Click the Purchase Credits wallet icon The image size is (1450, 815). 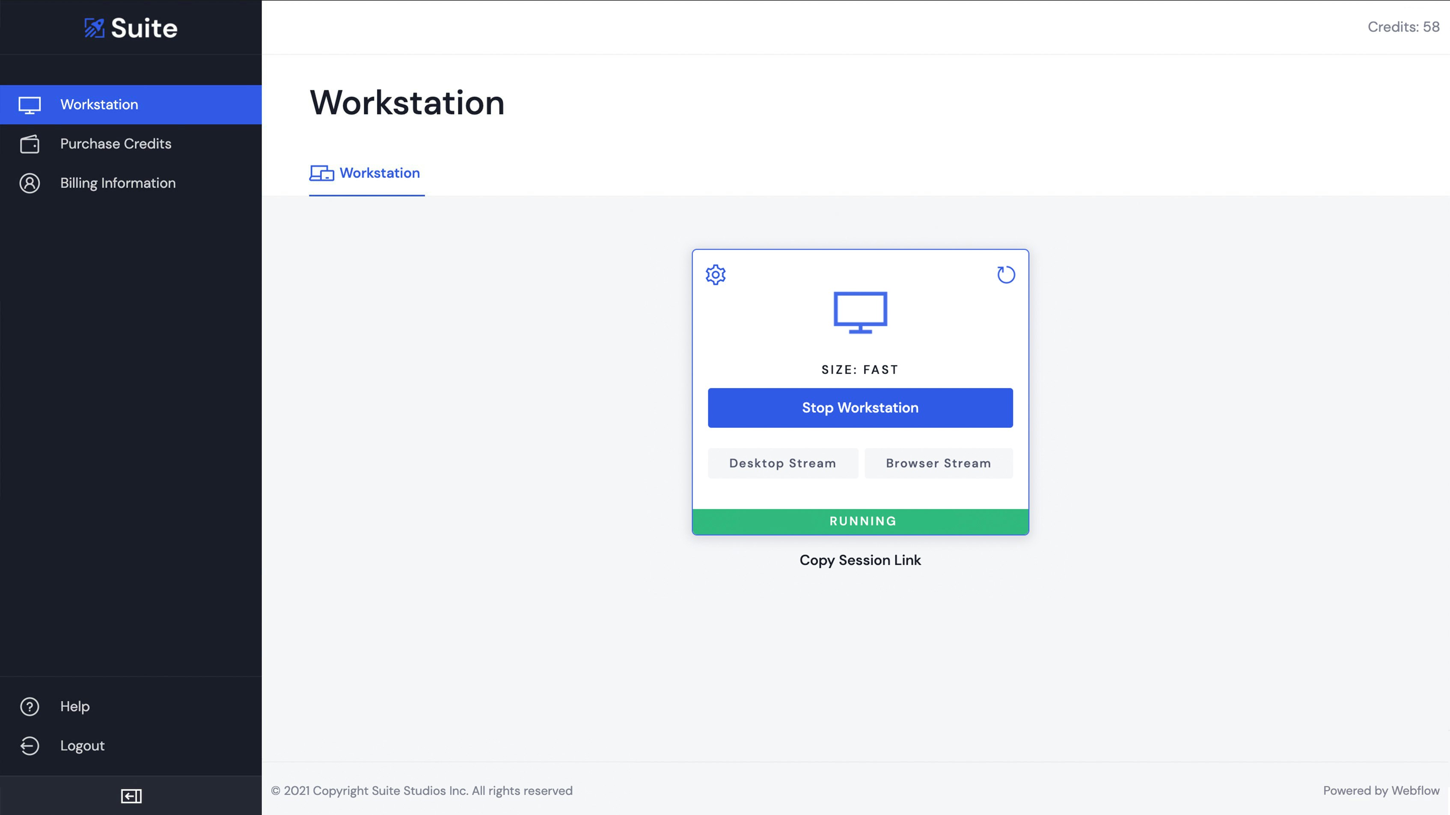click(30, 144)
